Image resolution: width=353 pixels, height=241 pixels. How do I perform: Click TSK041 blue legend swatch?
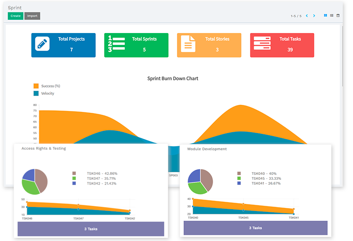coord(239,183)
